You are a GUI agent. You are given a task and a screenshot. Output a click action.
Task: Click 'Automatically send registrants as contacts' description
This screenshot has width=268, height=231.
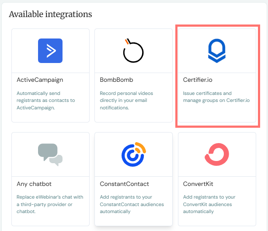click(x=46, y=101)
